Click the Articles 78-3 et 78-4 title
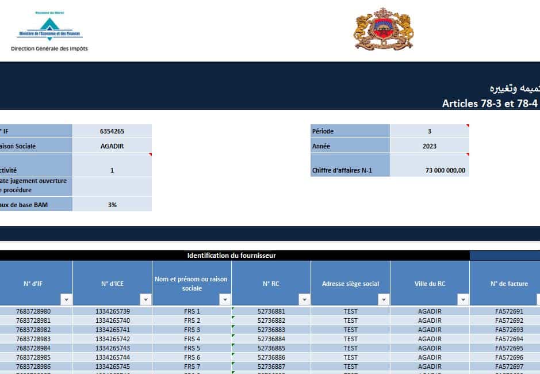The width and height of the screenshot is (540, 374). 489,104
